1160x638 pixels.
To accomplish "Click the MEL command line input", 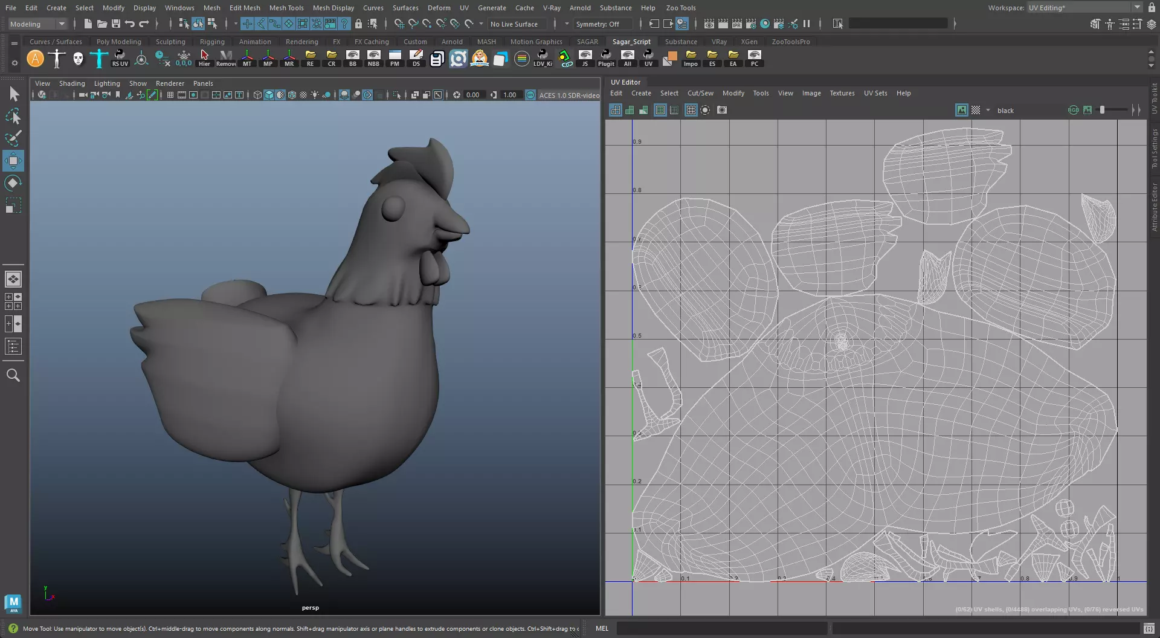I will pos(721,628).
